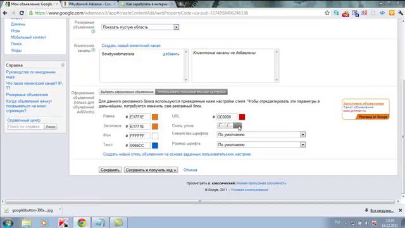Click Все загрузки link in downloads bar

382,211
